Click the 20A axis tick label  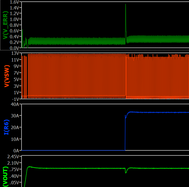pos(15,127)
